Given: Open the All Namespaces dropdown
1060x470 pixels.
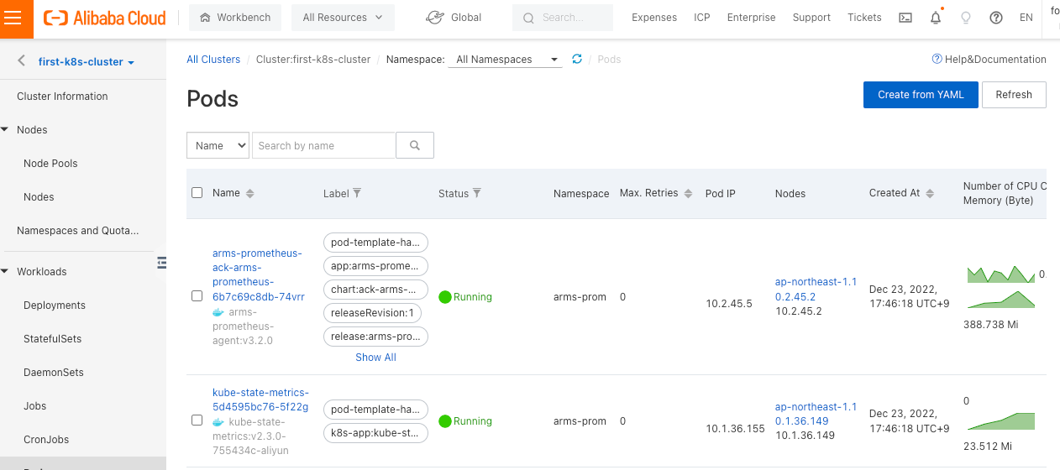Looking at the screenshot, I should pyautogui.click(x=506, y=60).
